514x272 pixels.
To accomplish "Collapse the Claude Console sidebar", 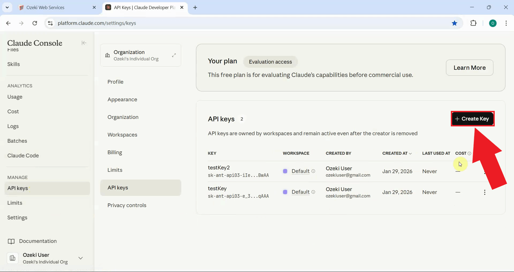I will tap(84, 43).
